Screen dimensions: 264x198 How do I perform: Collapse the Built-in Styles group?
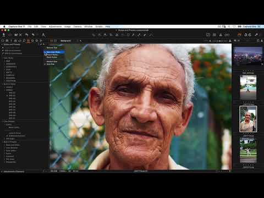pos(2,84)
